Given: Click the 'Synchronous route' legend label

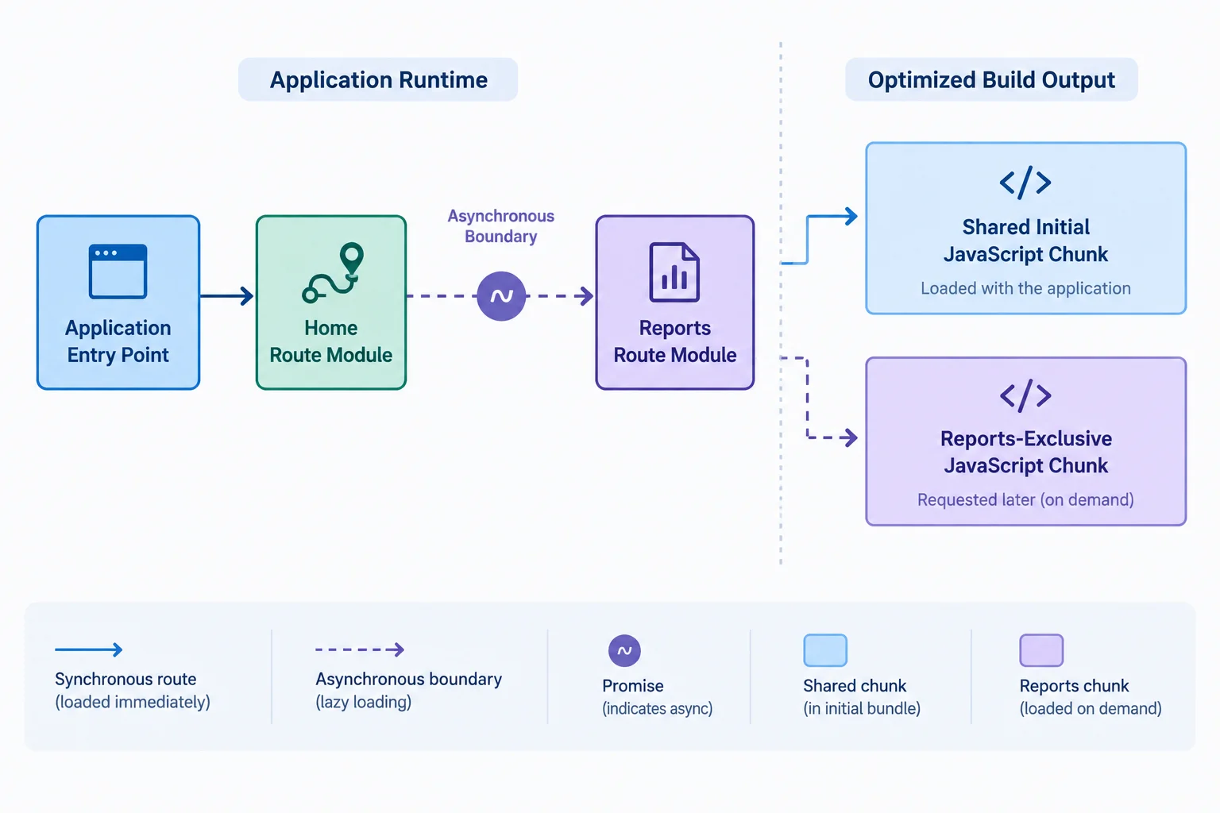Looking at the screenshot, I should [x=125, y=680].
